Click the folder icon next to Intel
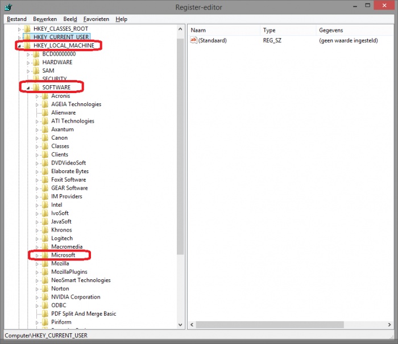The image size is (398, 344). (x=45, y=204)
